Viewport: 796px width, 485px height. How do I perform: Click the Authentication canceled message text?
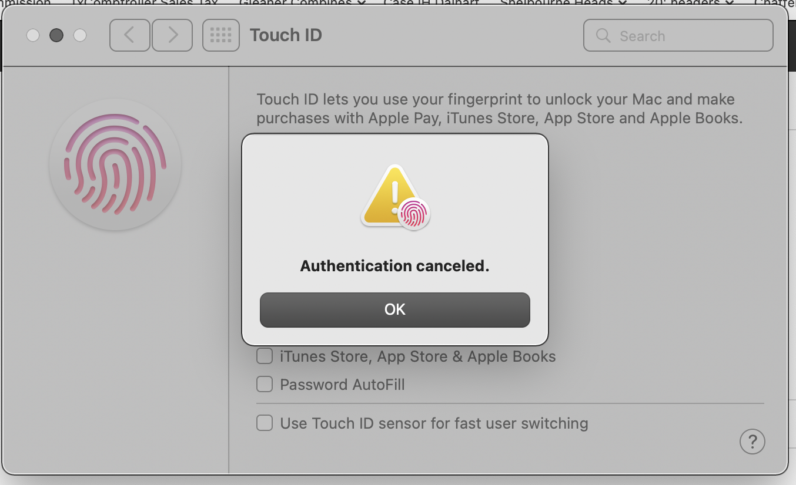[394, 266]
